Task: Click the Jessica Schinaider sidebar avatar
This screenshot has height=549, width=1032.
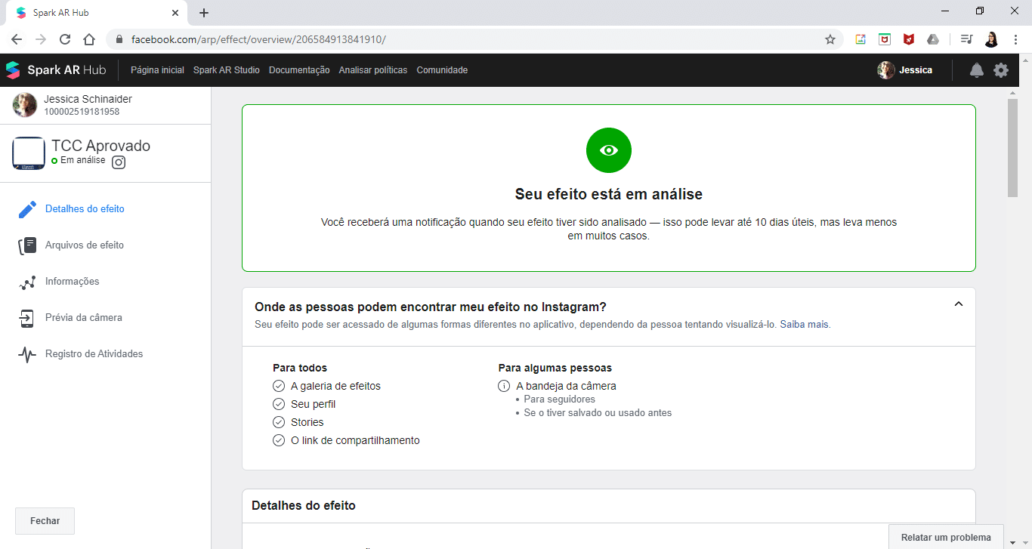Action: (25, 105)
